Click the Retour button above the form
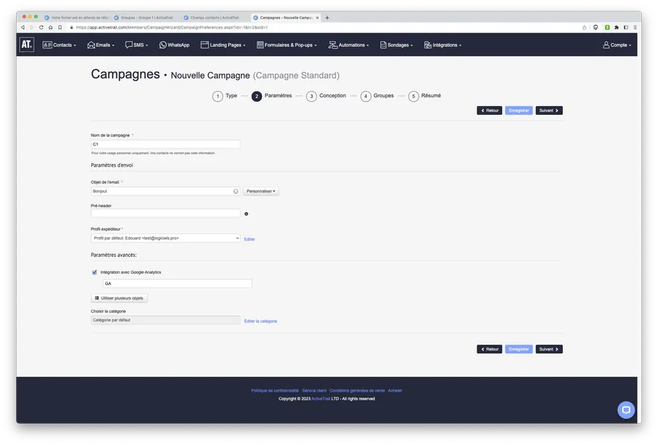 489,111
